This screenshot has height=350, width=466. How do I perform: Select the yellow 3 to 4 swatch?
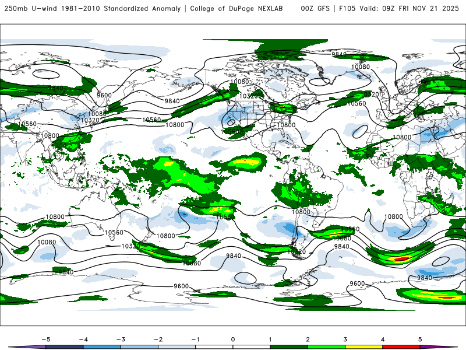(x=364, y=347)
